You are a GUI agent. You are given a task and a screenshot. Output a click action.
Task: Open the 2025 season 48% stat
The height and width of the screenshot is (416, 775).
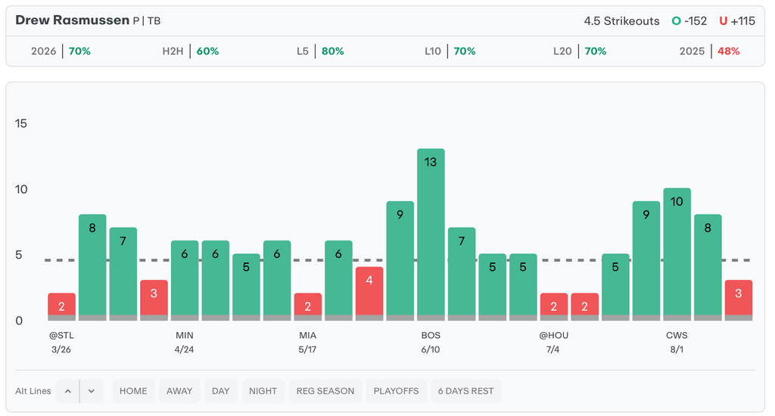click(x=709, y=51)
